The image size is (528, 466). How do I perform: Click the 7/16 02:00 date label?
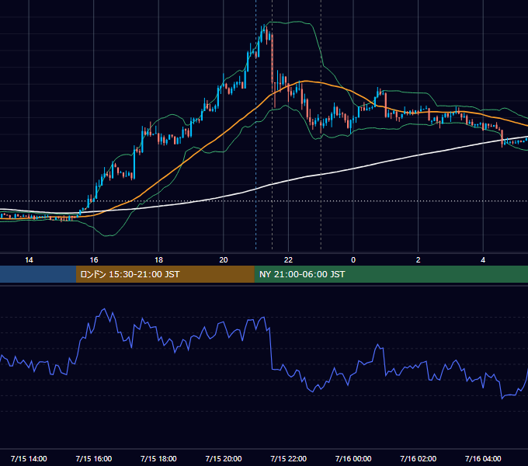(x=419, y=458)
